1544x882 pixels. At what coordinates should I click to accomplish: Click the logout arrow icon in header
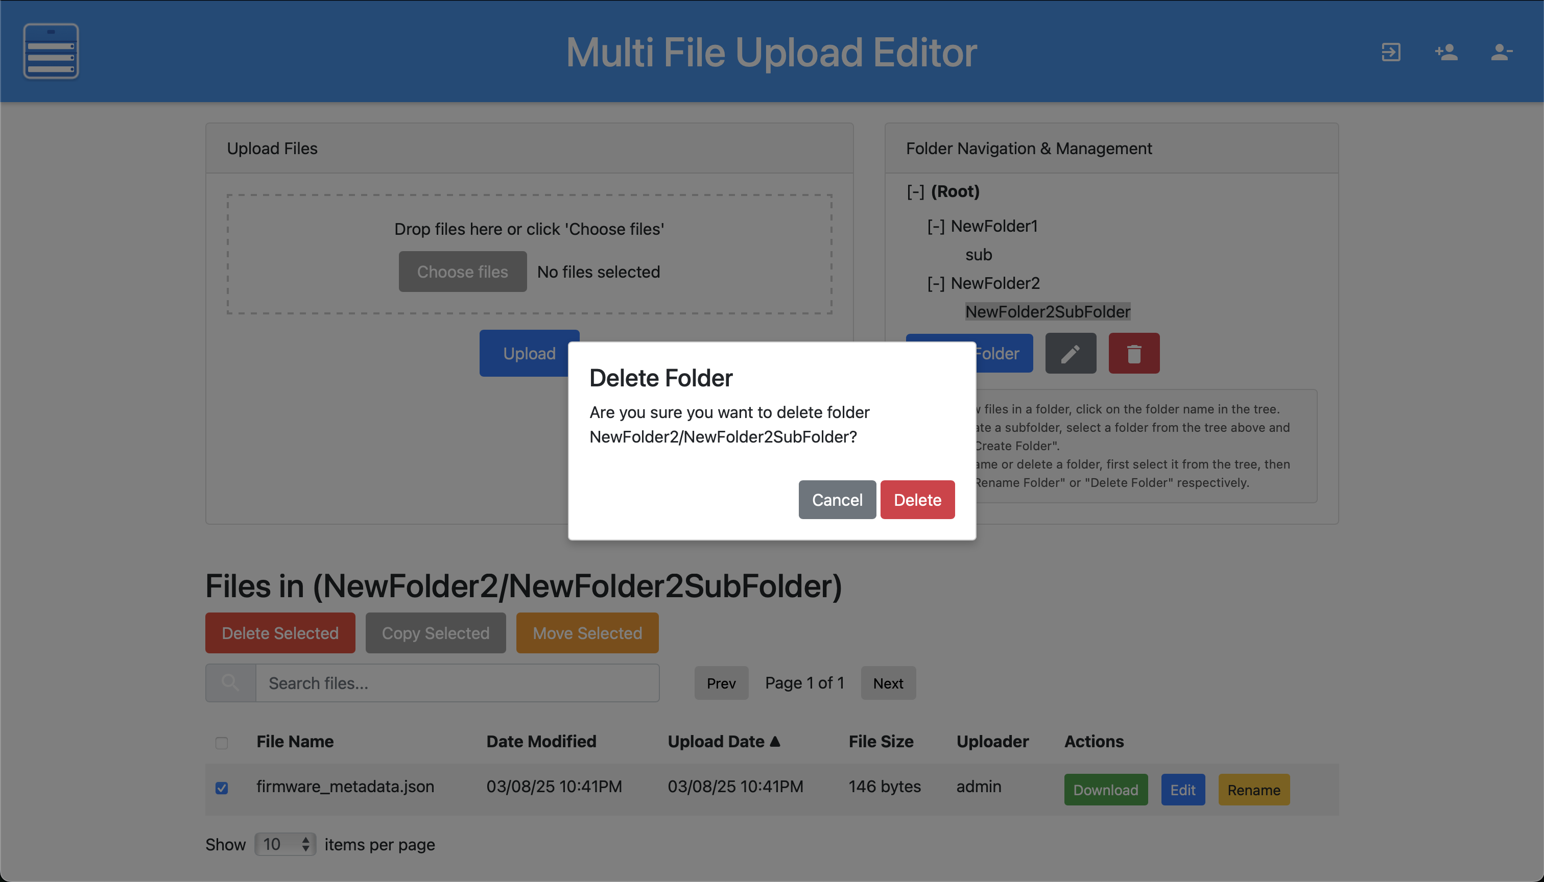click(1391, 52)
